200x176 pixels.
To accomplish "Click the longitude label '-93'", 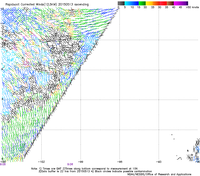I will [159, 162].
